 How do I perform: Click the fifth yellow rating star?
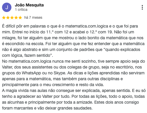[20, 18]
